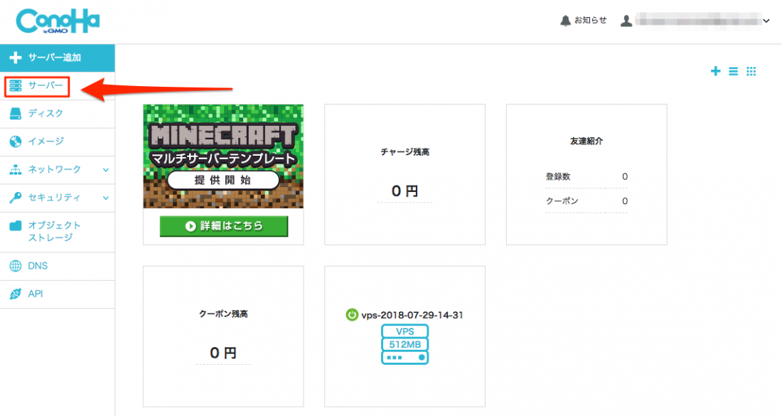Image resolution: width=782 pixels, height=416 pixels.
Task: Open the サーバー menu item
Action: [x=58, y=86]
